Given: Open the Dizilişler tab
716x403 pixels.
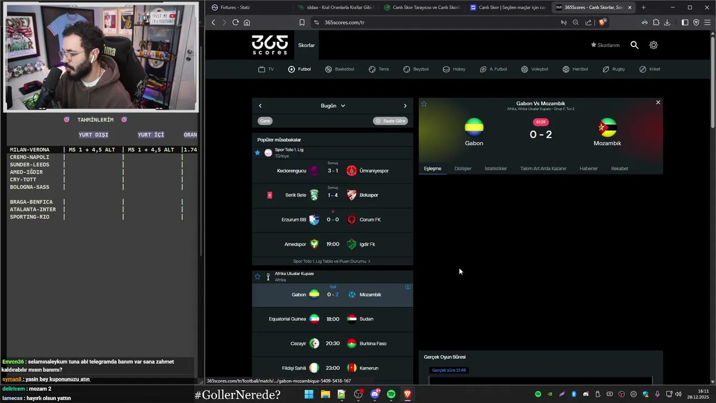Looking at the screenshot, I should coord(463,168).
